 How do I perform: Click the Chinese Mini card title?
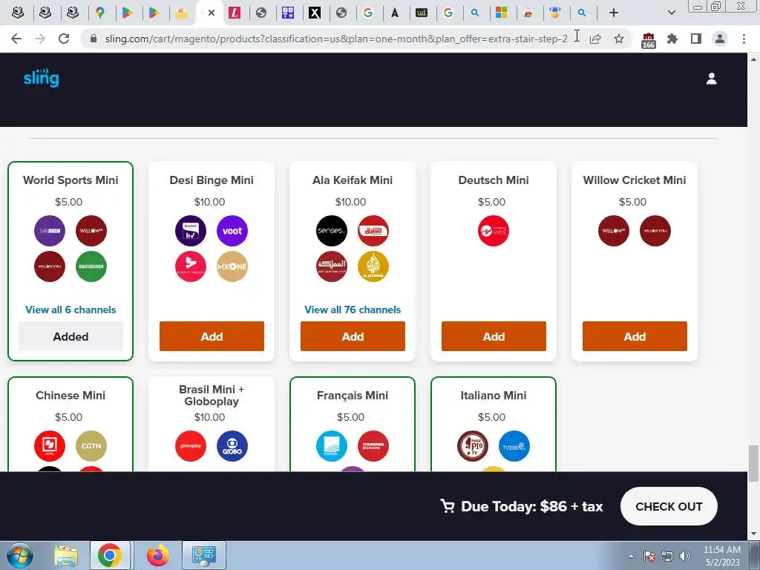[x=71, y=396]
